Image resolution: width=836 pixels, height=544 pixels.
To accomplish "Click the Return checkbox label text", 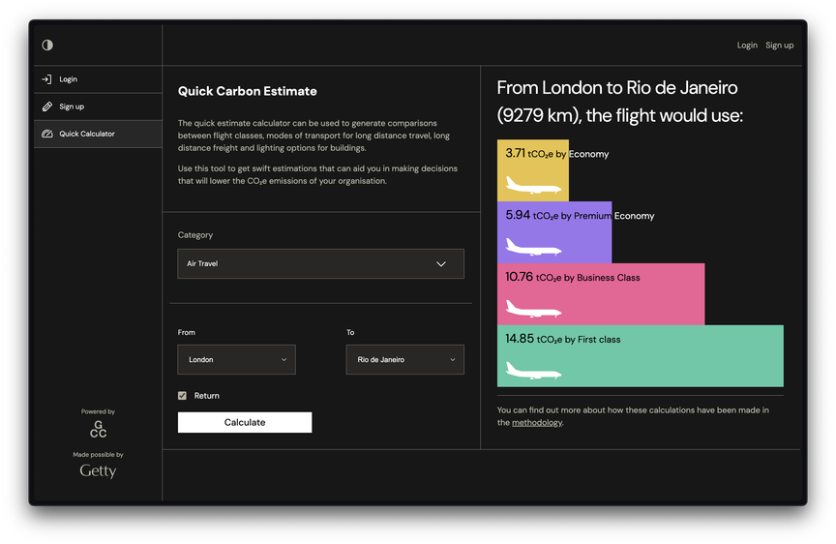I will point(207,396).
